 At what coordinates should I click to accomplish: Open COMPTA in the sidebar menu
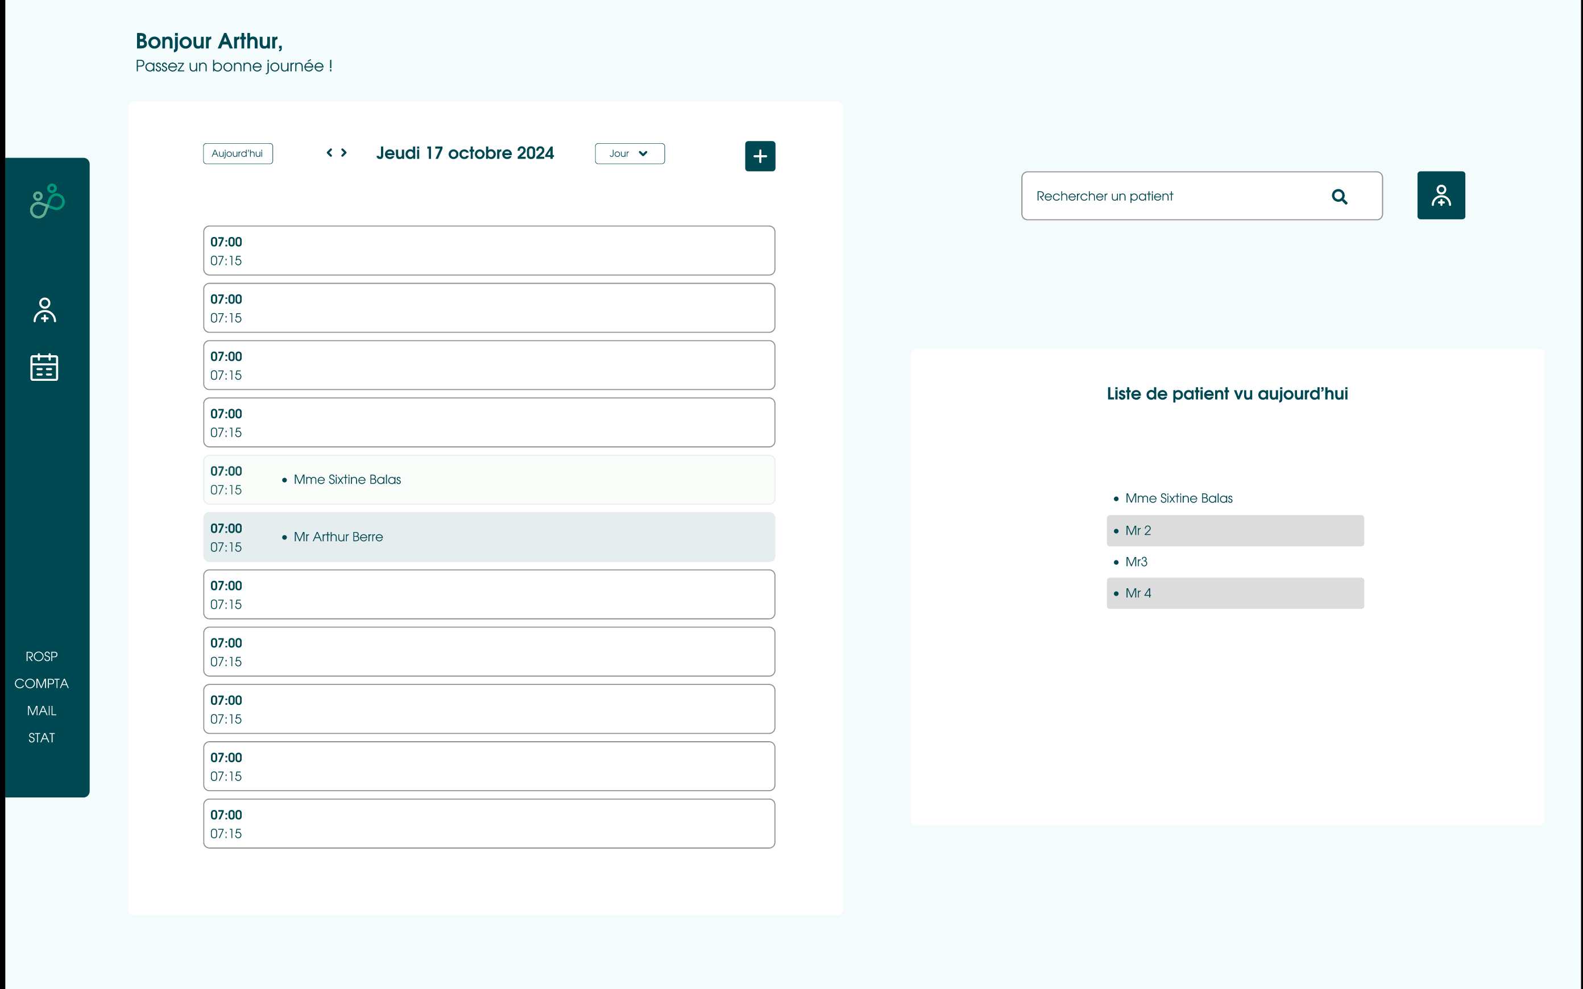point(41,684)
